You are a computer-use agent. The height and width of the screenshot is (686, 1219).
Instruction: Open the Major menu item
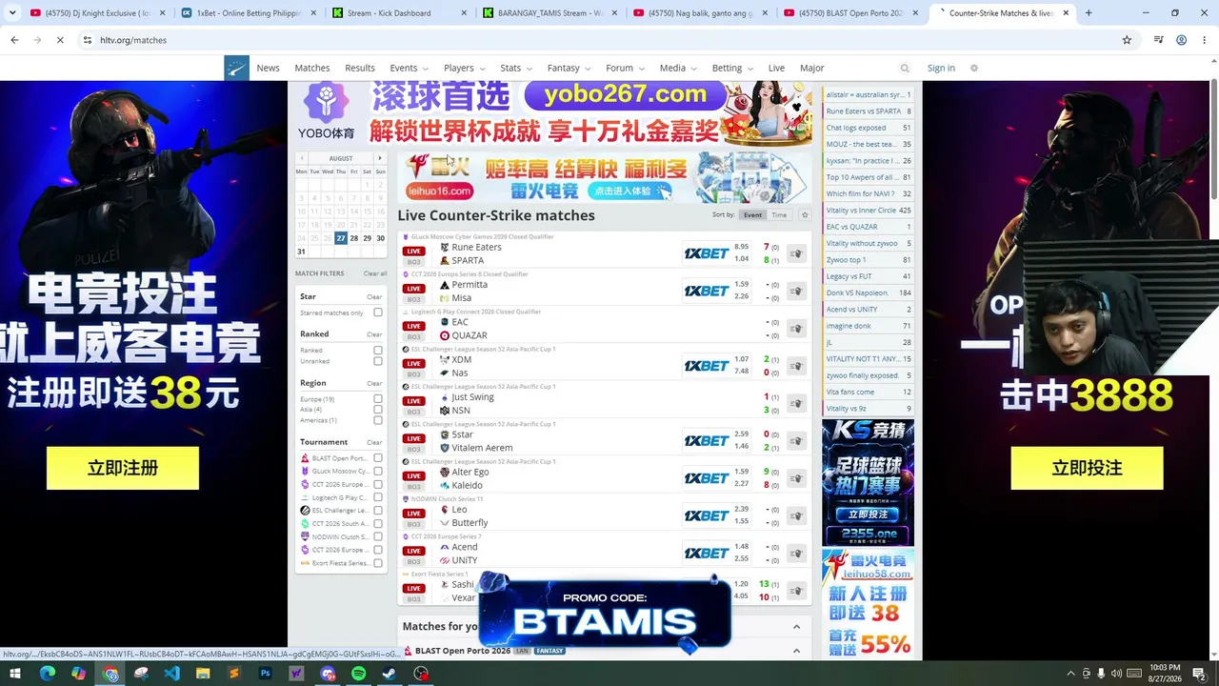[812, 68]
